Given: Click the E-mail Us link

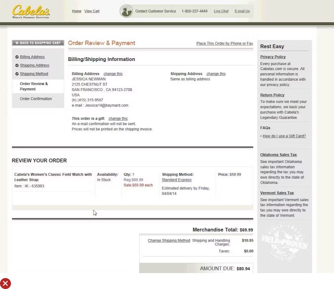Looking at the screenshot, I should click(242, 11).
